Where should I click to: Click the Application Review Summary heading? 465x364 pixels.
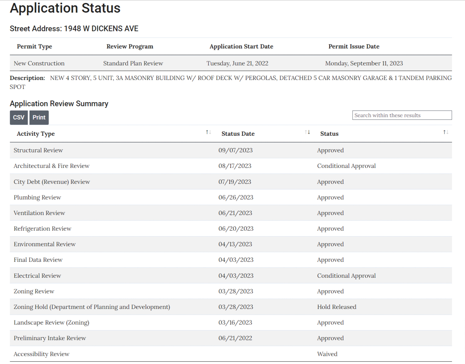(59, 104)
